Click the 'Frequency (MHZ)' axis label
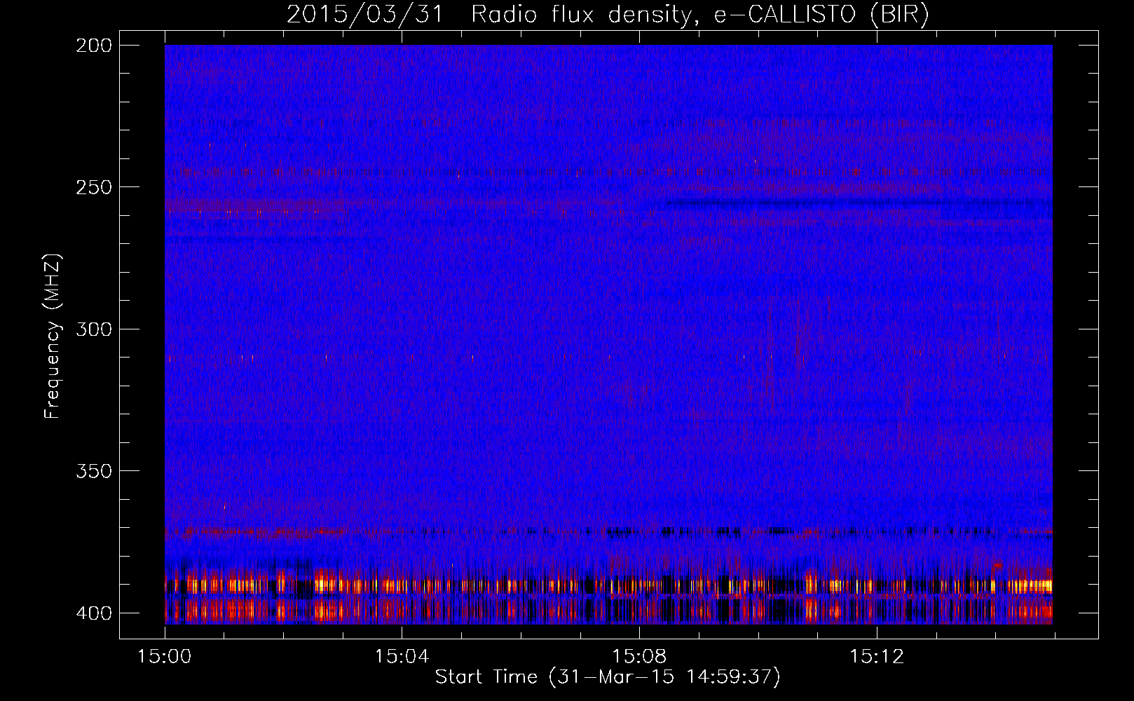The image size is (1134, 701). pos(53,336)
